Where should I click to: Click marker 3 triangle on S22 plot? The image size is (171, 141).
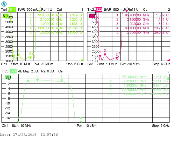coord(105,55)
